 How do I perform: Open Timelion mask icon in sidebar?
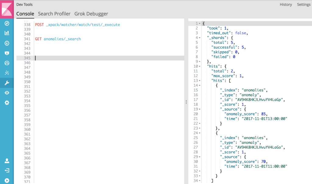(7, 53)
